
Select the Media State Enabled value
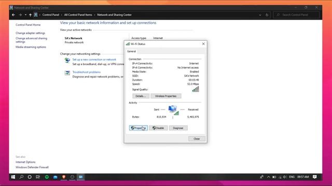tap(194, 72)
